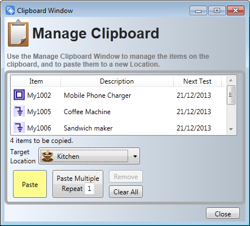The height and width of the screenshot is (226, 250).
Task: Sort list by Description column header
Action: (x=117, y=81)
